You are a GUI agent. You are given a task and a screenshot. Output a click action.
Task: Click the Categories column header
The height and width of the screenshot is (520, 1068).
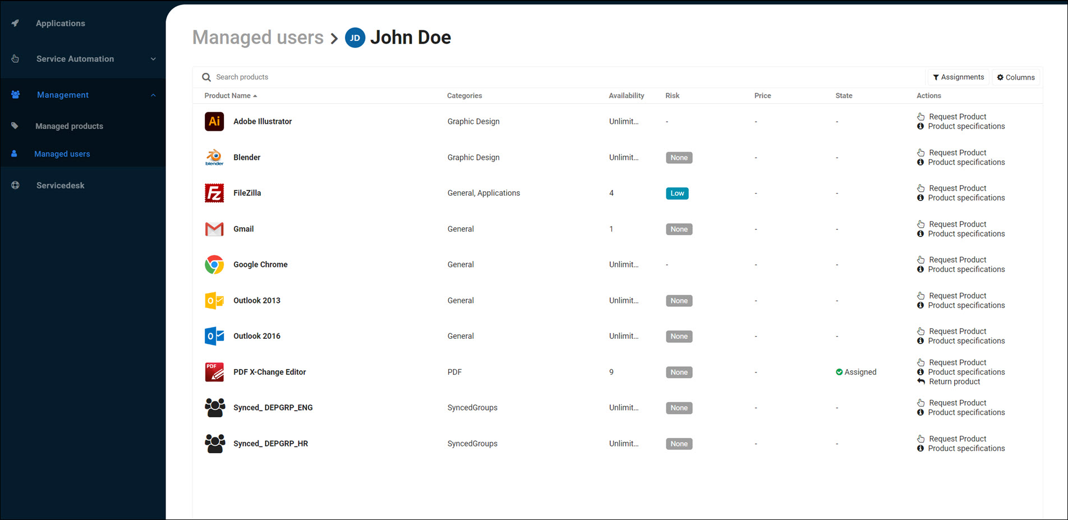[464, 96]
